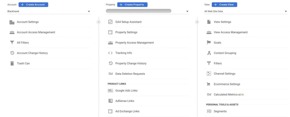Image resolution: width=290 pixels, height=117 pixels.
Task: Click the Account Change History clock icon
Action: tap(12, 53)
